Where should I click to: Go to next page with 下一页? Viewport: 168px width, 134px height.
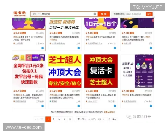click(x=81, y=119)
